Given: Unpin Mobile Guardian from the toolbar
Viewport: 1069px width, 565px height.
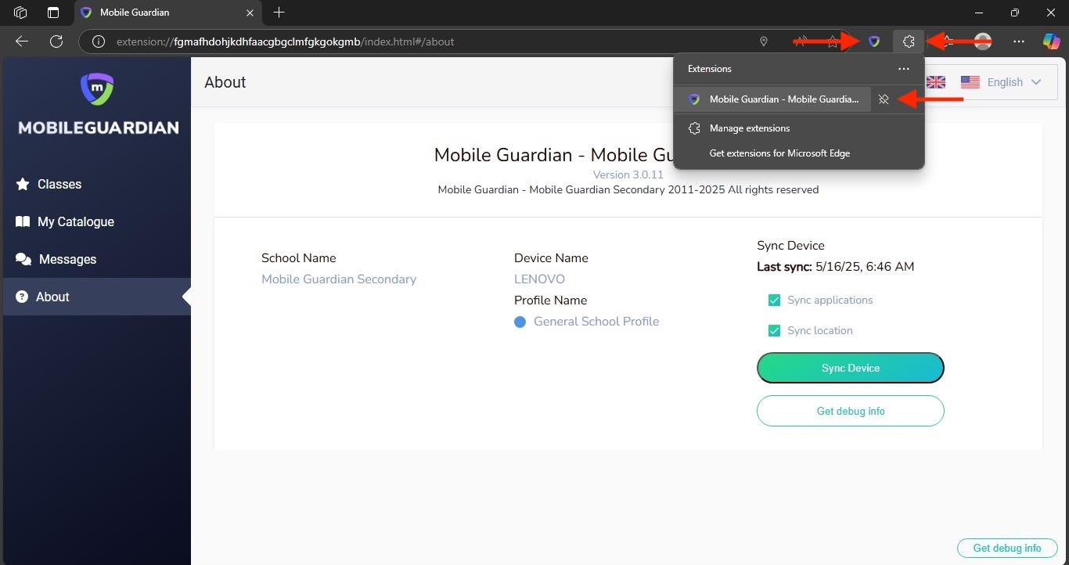Looking at the screenshot, I should pyautogui.click(x=884, y=99).
